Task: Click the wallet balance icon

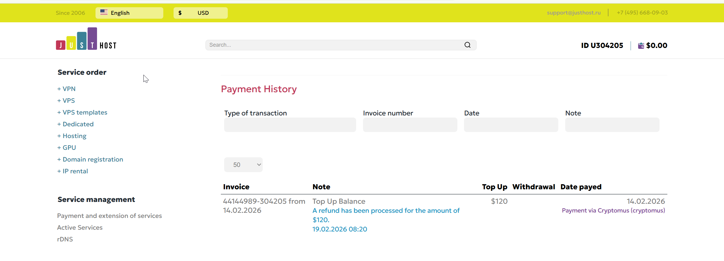Action: [641, 46]
